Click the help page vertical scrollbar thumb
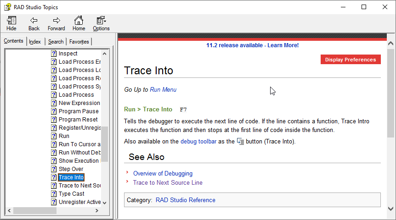Image resolution: width=396 pixels, height=220 pixels. coord(390,93)
